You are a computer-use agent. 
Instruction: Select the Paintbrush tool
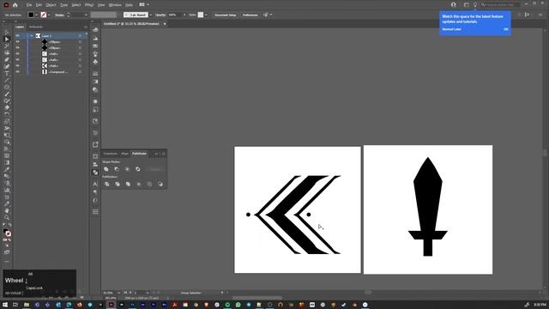click(7, 94)
